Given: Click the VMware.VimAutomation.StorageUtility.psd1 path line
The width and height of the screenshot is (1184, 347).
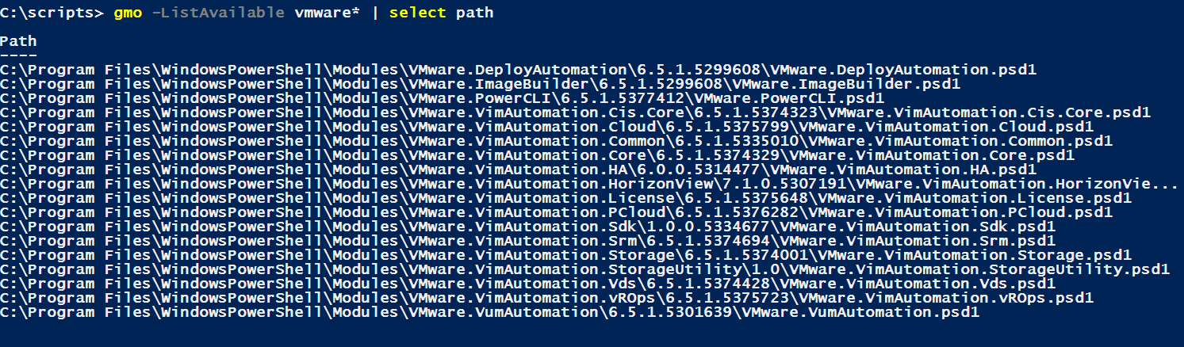Looking at the screenshot, I should pyautogui.click(x=585, y=269).
